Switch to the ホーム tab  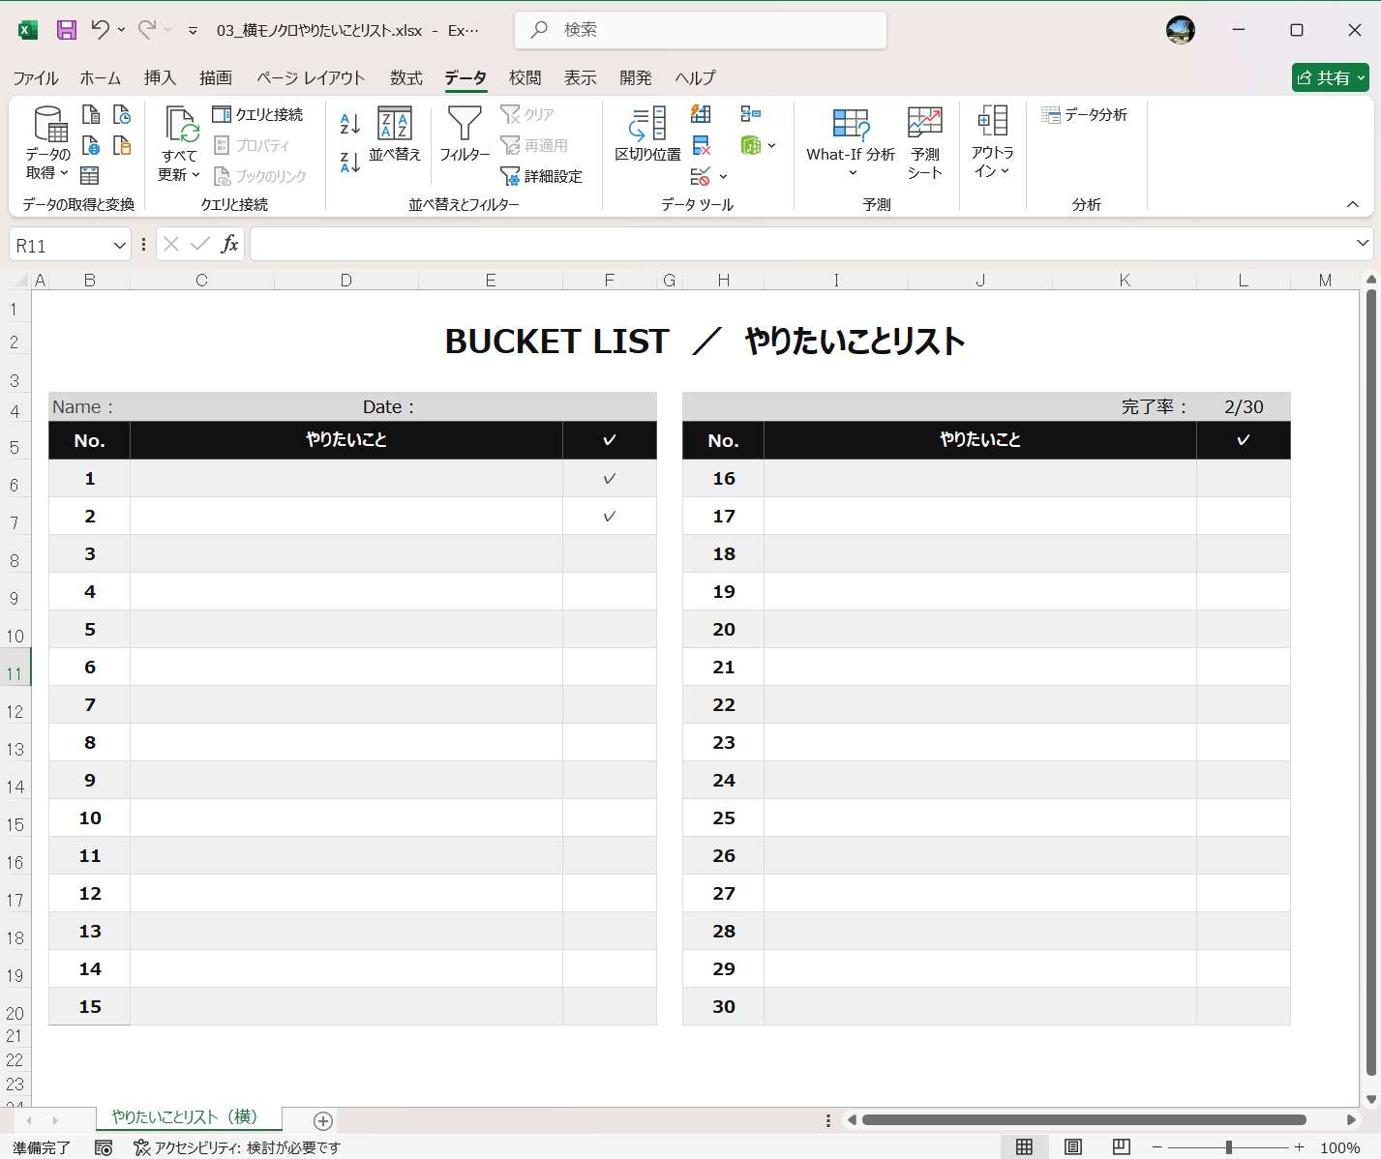pos(101,77)
